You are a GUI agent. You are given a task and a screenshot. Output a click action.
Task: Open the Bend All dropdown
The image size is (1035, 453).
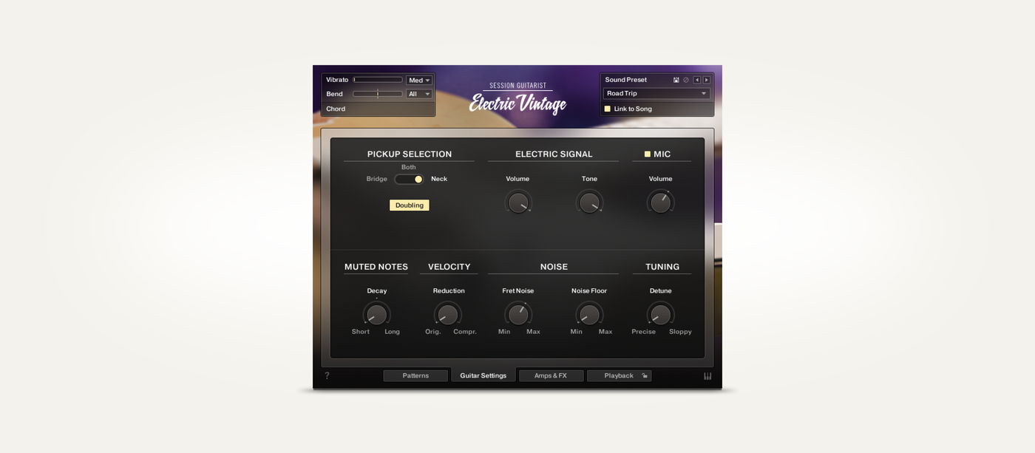click(x=419, y=94)
